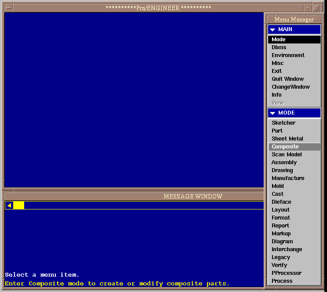Select Interchange mode

[294, 249]
